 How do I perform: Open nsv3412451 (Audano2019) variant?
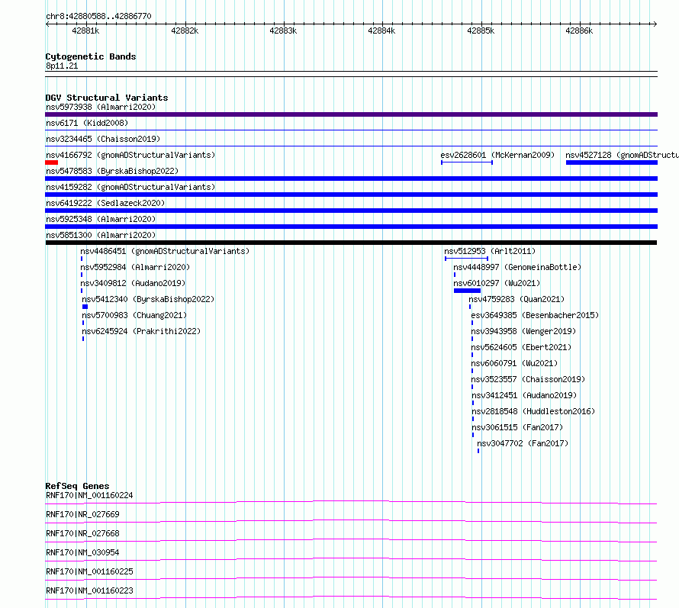click(524, 395)
